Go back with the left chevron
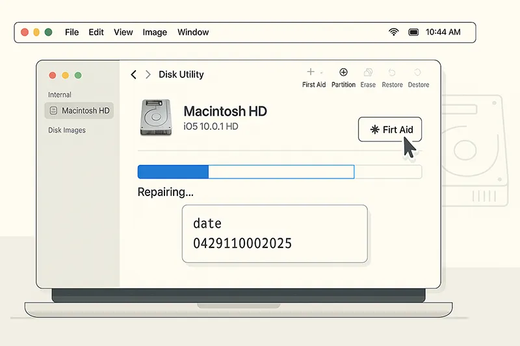This screenshot has width=520, height=346. click(x=134, y=75)
